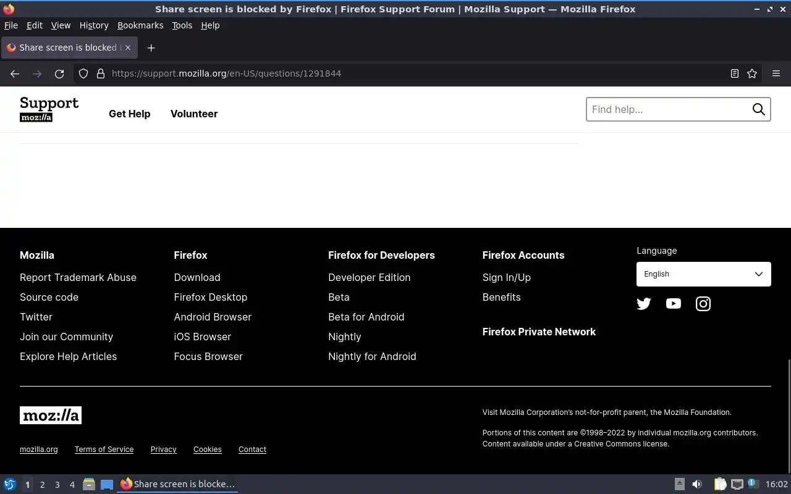Image resolution: width=791 pixels, height=494 pixels.
Task: Switch to workspace 3
Action: click(57, 485)
